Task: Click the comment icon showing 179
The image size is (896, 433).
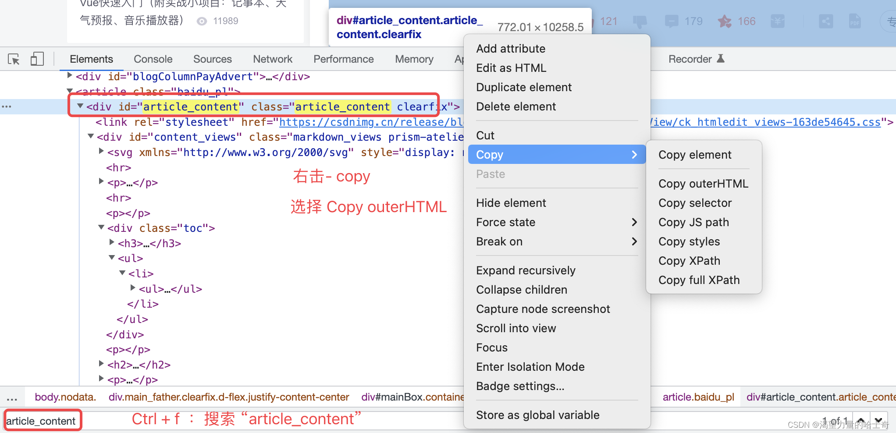Action: click(671, 21)
